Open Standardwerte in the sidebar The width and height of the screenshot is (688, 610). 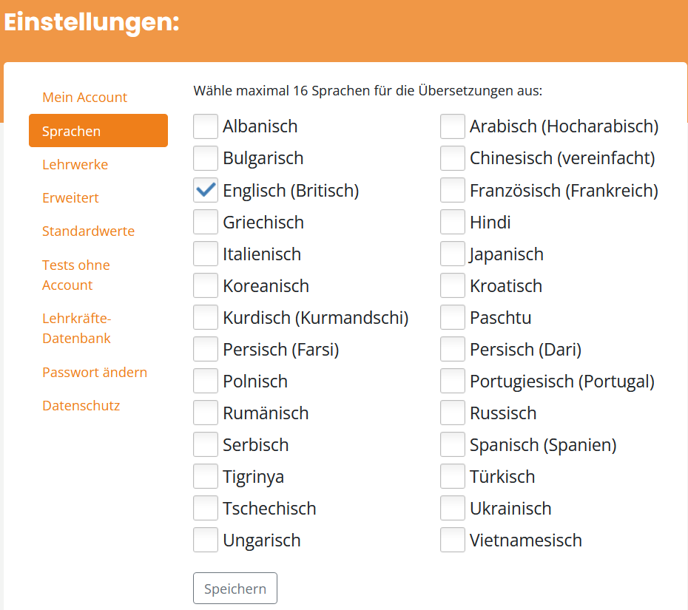[88, 231]
